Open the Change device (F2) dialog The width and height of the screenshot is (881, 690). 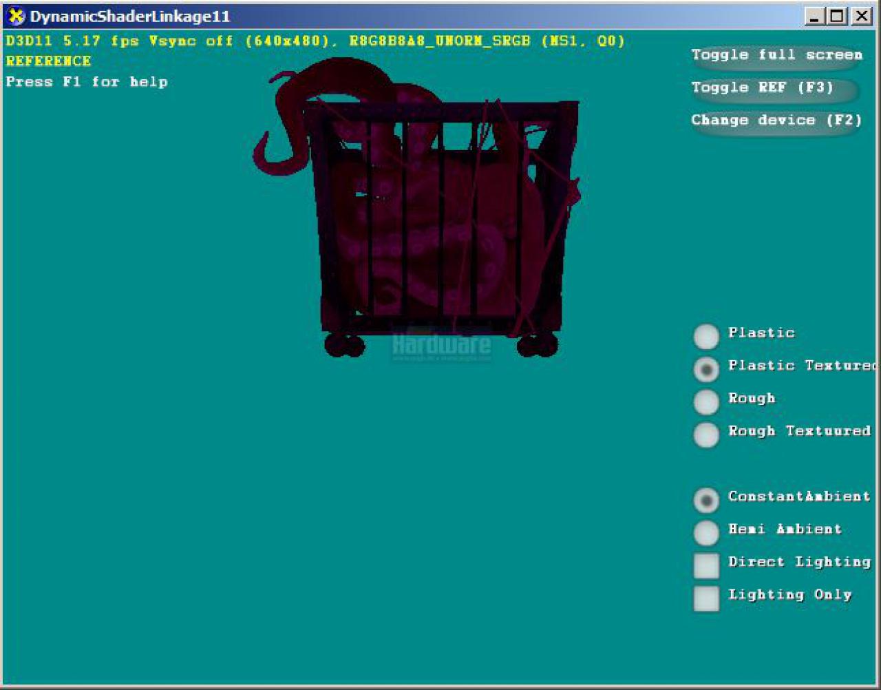click(776, 121)
